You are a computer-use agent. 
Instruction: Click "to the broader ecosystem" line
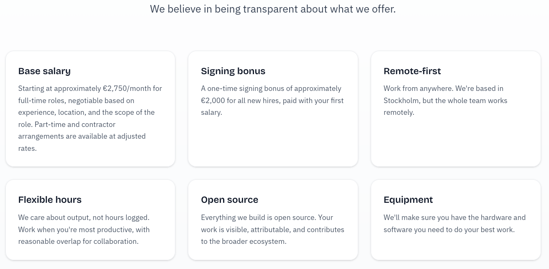click(x=244, y=242)
